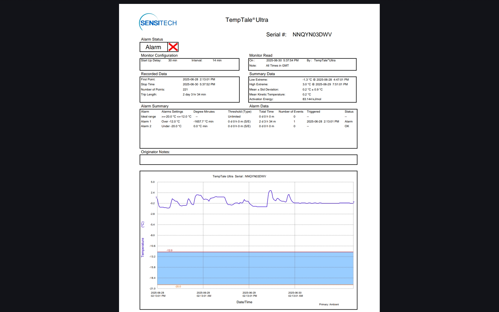Click the blue ideal range band on chart
The width and height of the screenshot is (499, 312).
click(255, 268)
